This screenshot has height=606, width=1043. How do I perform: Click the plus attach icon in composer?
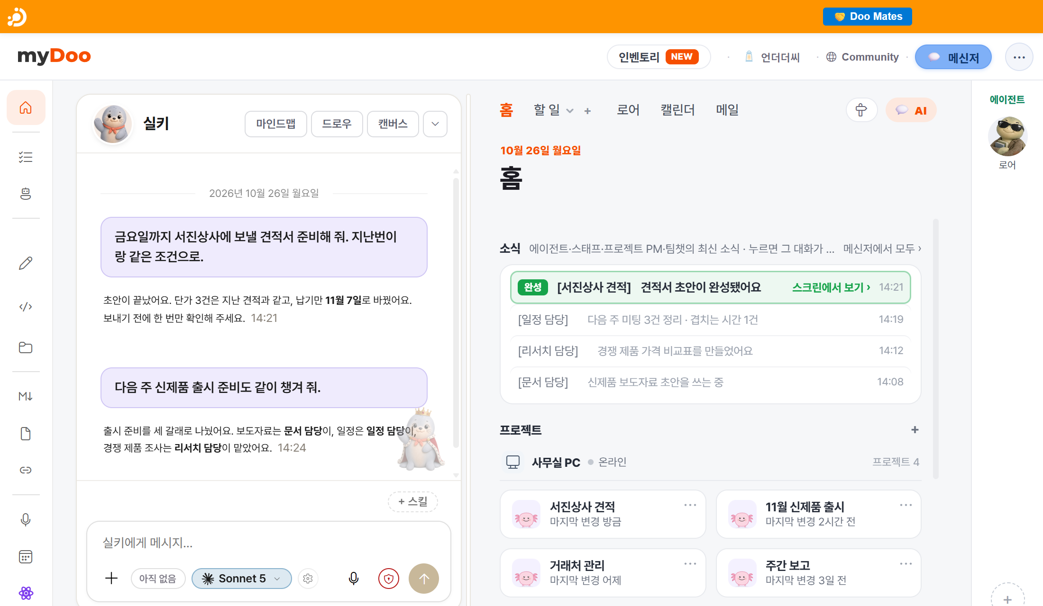[x=111, y=578]
